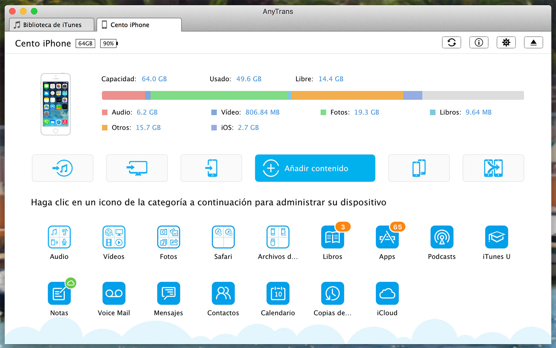Image resolution: width=556 pixels, height=348 pixels.
Task: Open the Archivos d... category icon
Action: 278,237
